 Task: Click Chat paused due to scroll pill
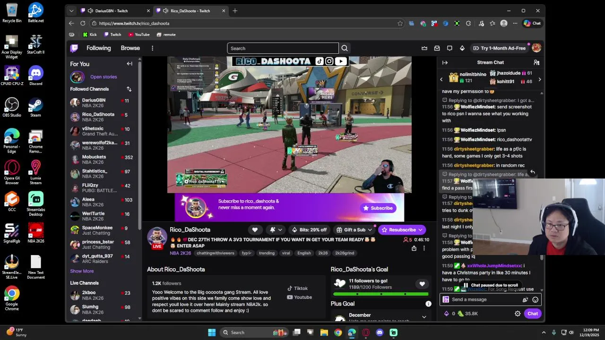pos(490,285)
